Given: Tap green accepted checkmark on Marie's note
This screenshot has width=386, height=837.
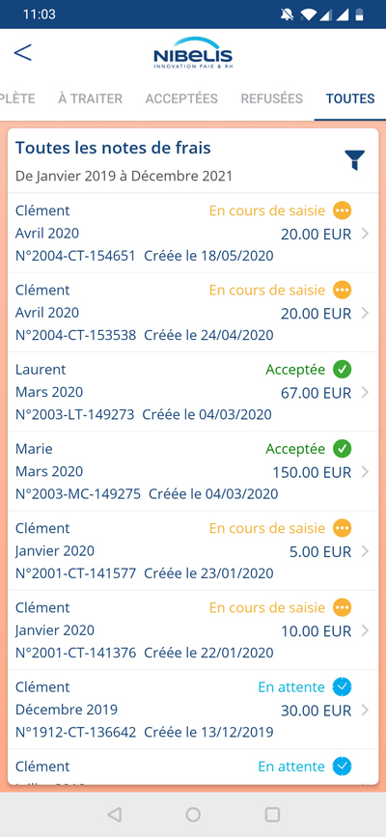Looking at the screenshot, I should click(343, 448).
